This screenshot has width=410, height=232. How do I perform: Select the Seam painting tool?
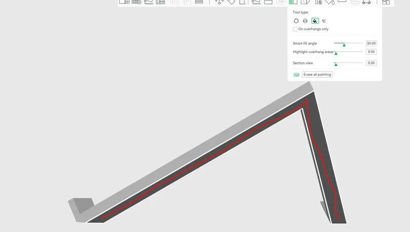(305, 2)
